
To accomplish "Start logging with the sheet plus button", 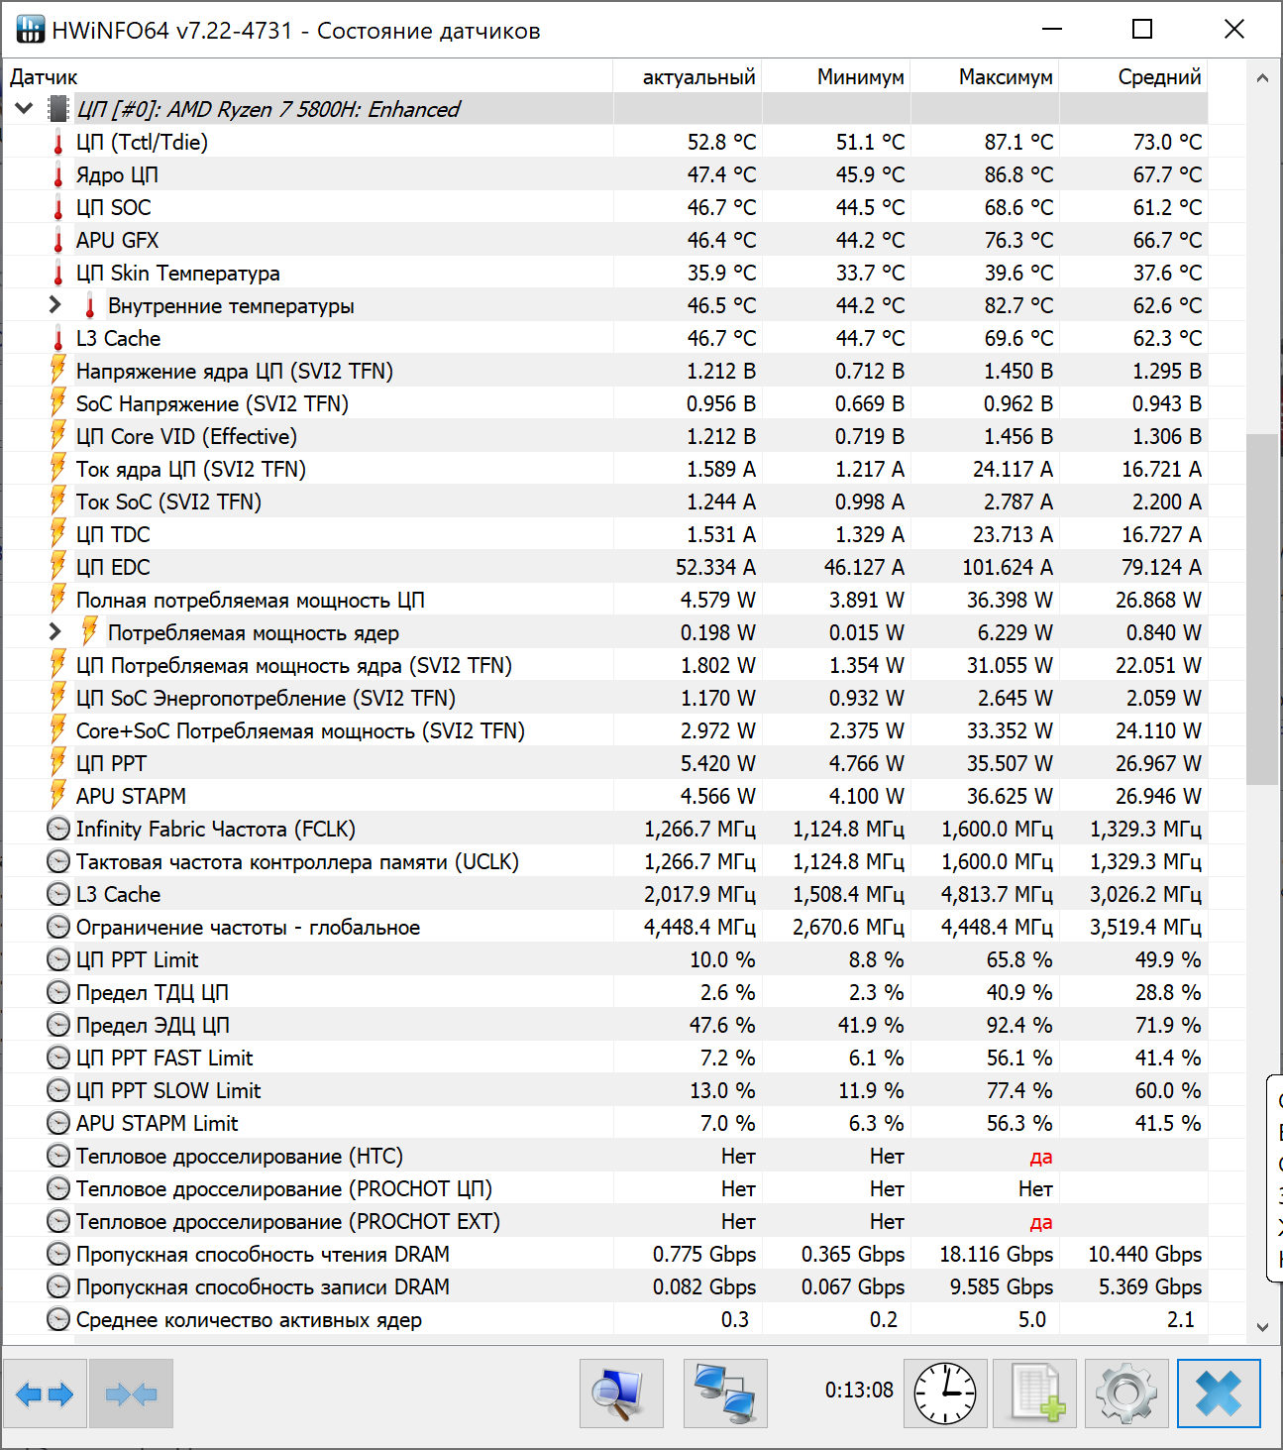I will [x=1035, y=1394].
